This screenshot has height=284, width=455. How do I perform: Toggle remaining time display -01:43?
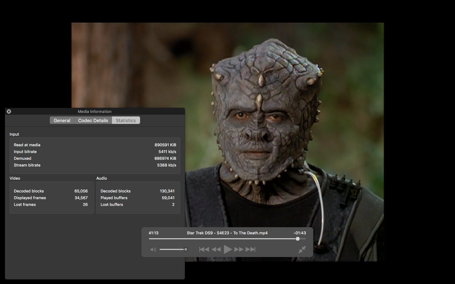pos(300,233)
